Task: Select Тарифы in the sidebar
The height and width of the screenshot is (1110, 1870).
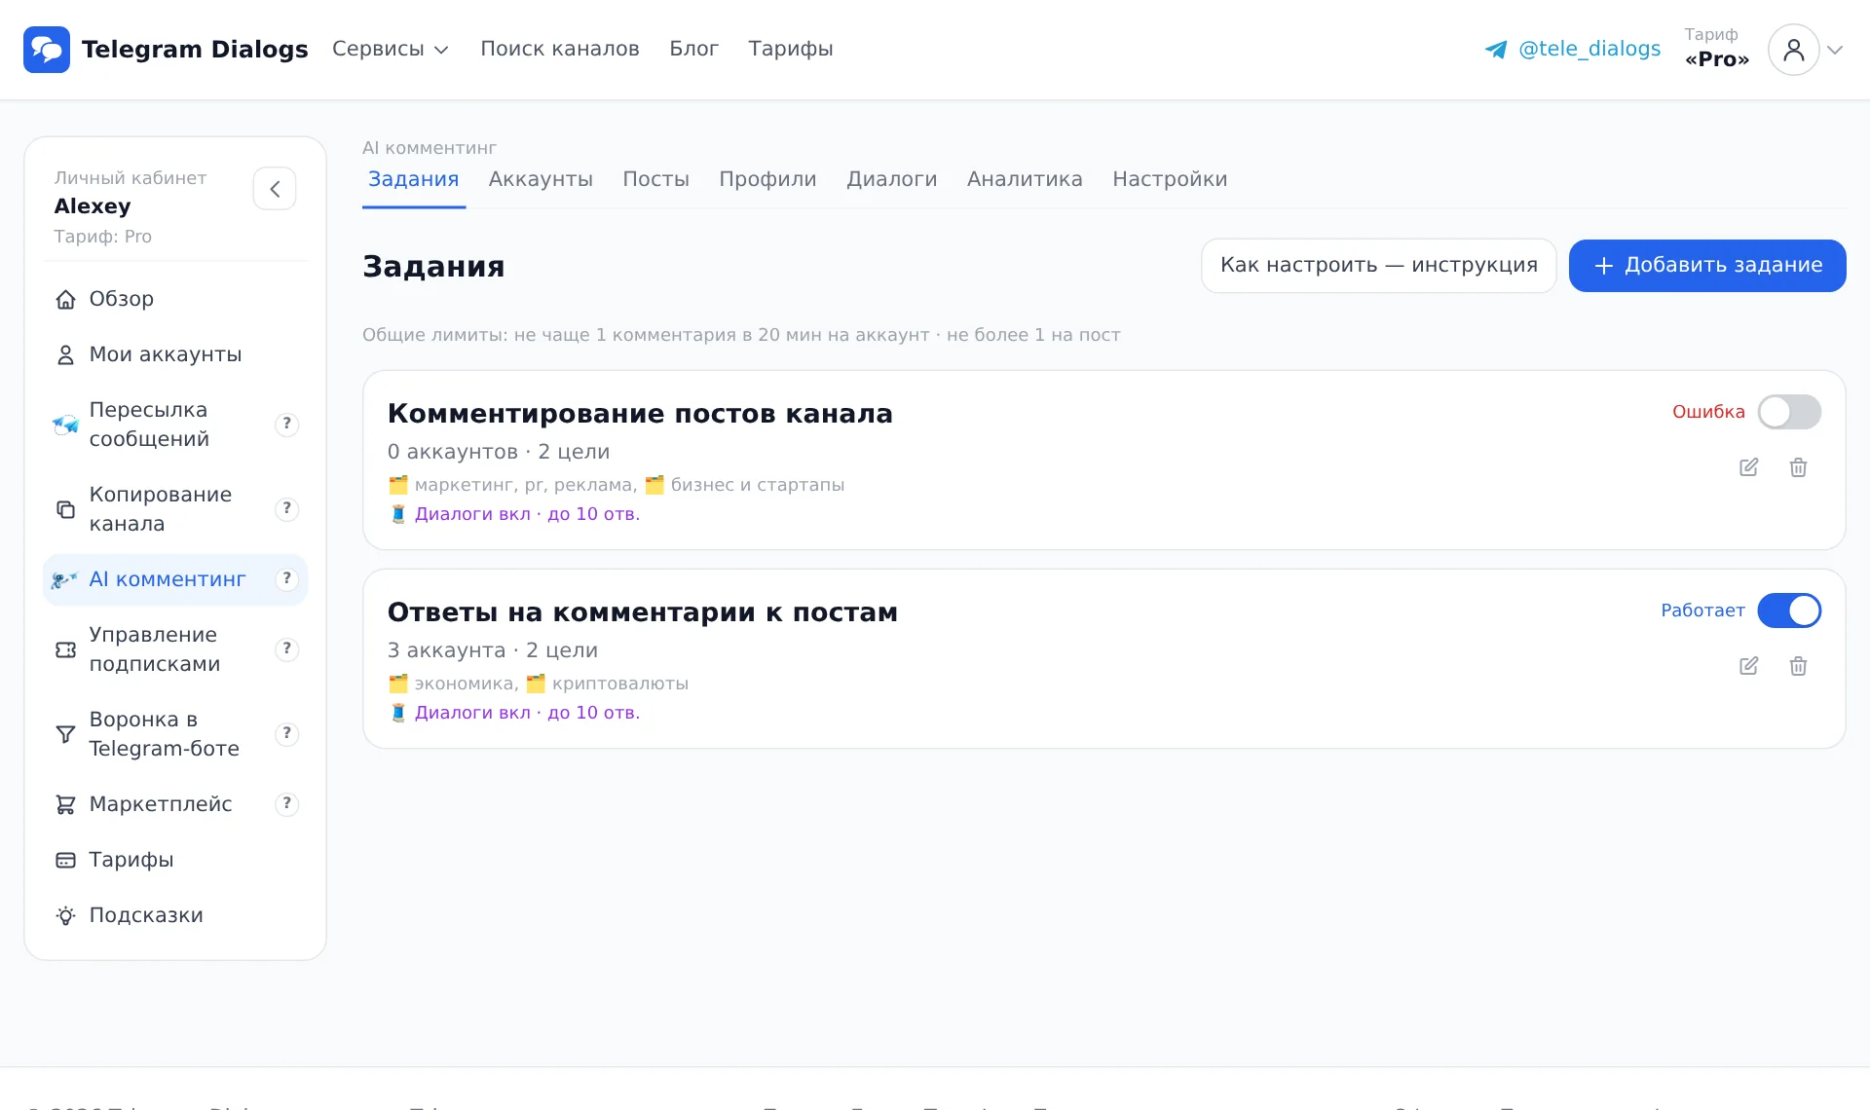Action: pyautogui.click(x=175, y=860)
